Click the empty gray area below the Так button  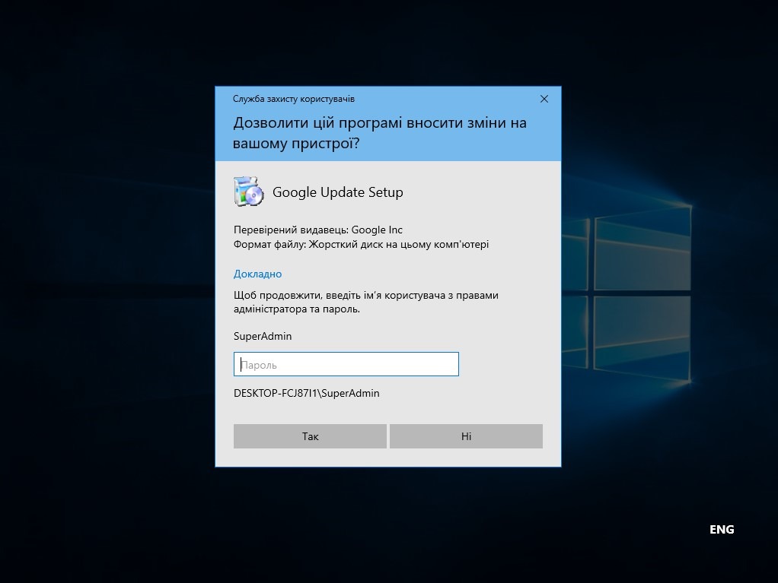(310, 458)
